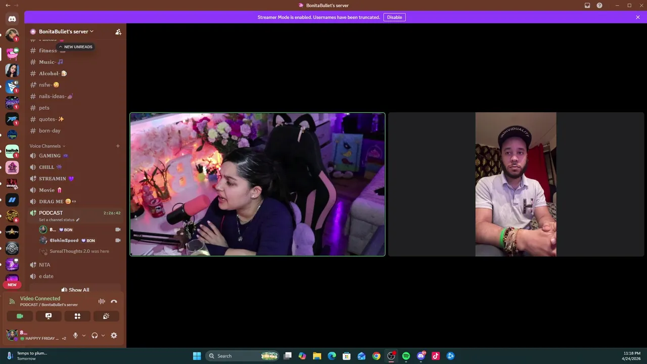The image size is (647, 364).
Task: Open input device options arrow beside microphone
Action: [84, 335]
